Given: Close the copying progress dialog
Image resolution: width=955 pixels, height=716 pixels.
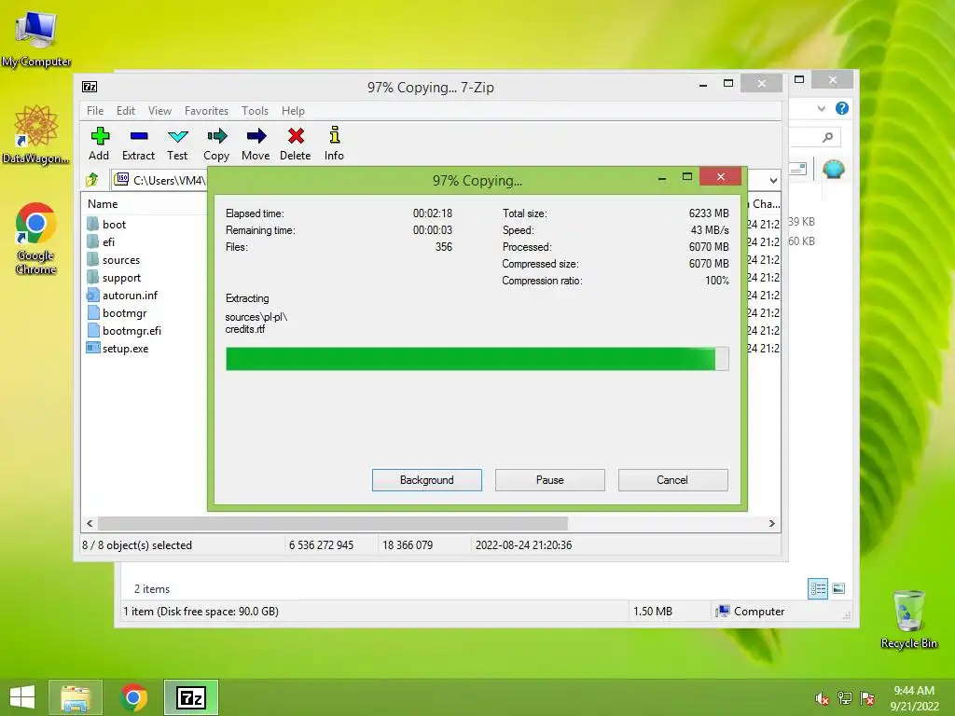Looking at the screenshot, I should pos(721,176).
